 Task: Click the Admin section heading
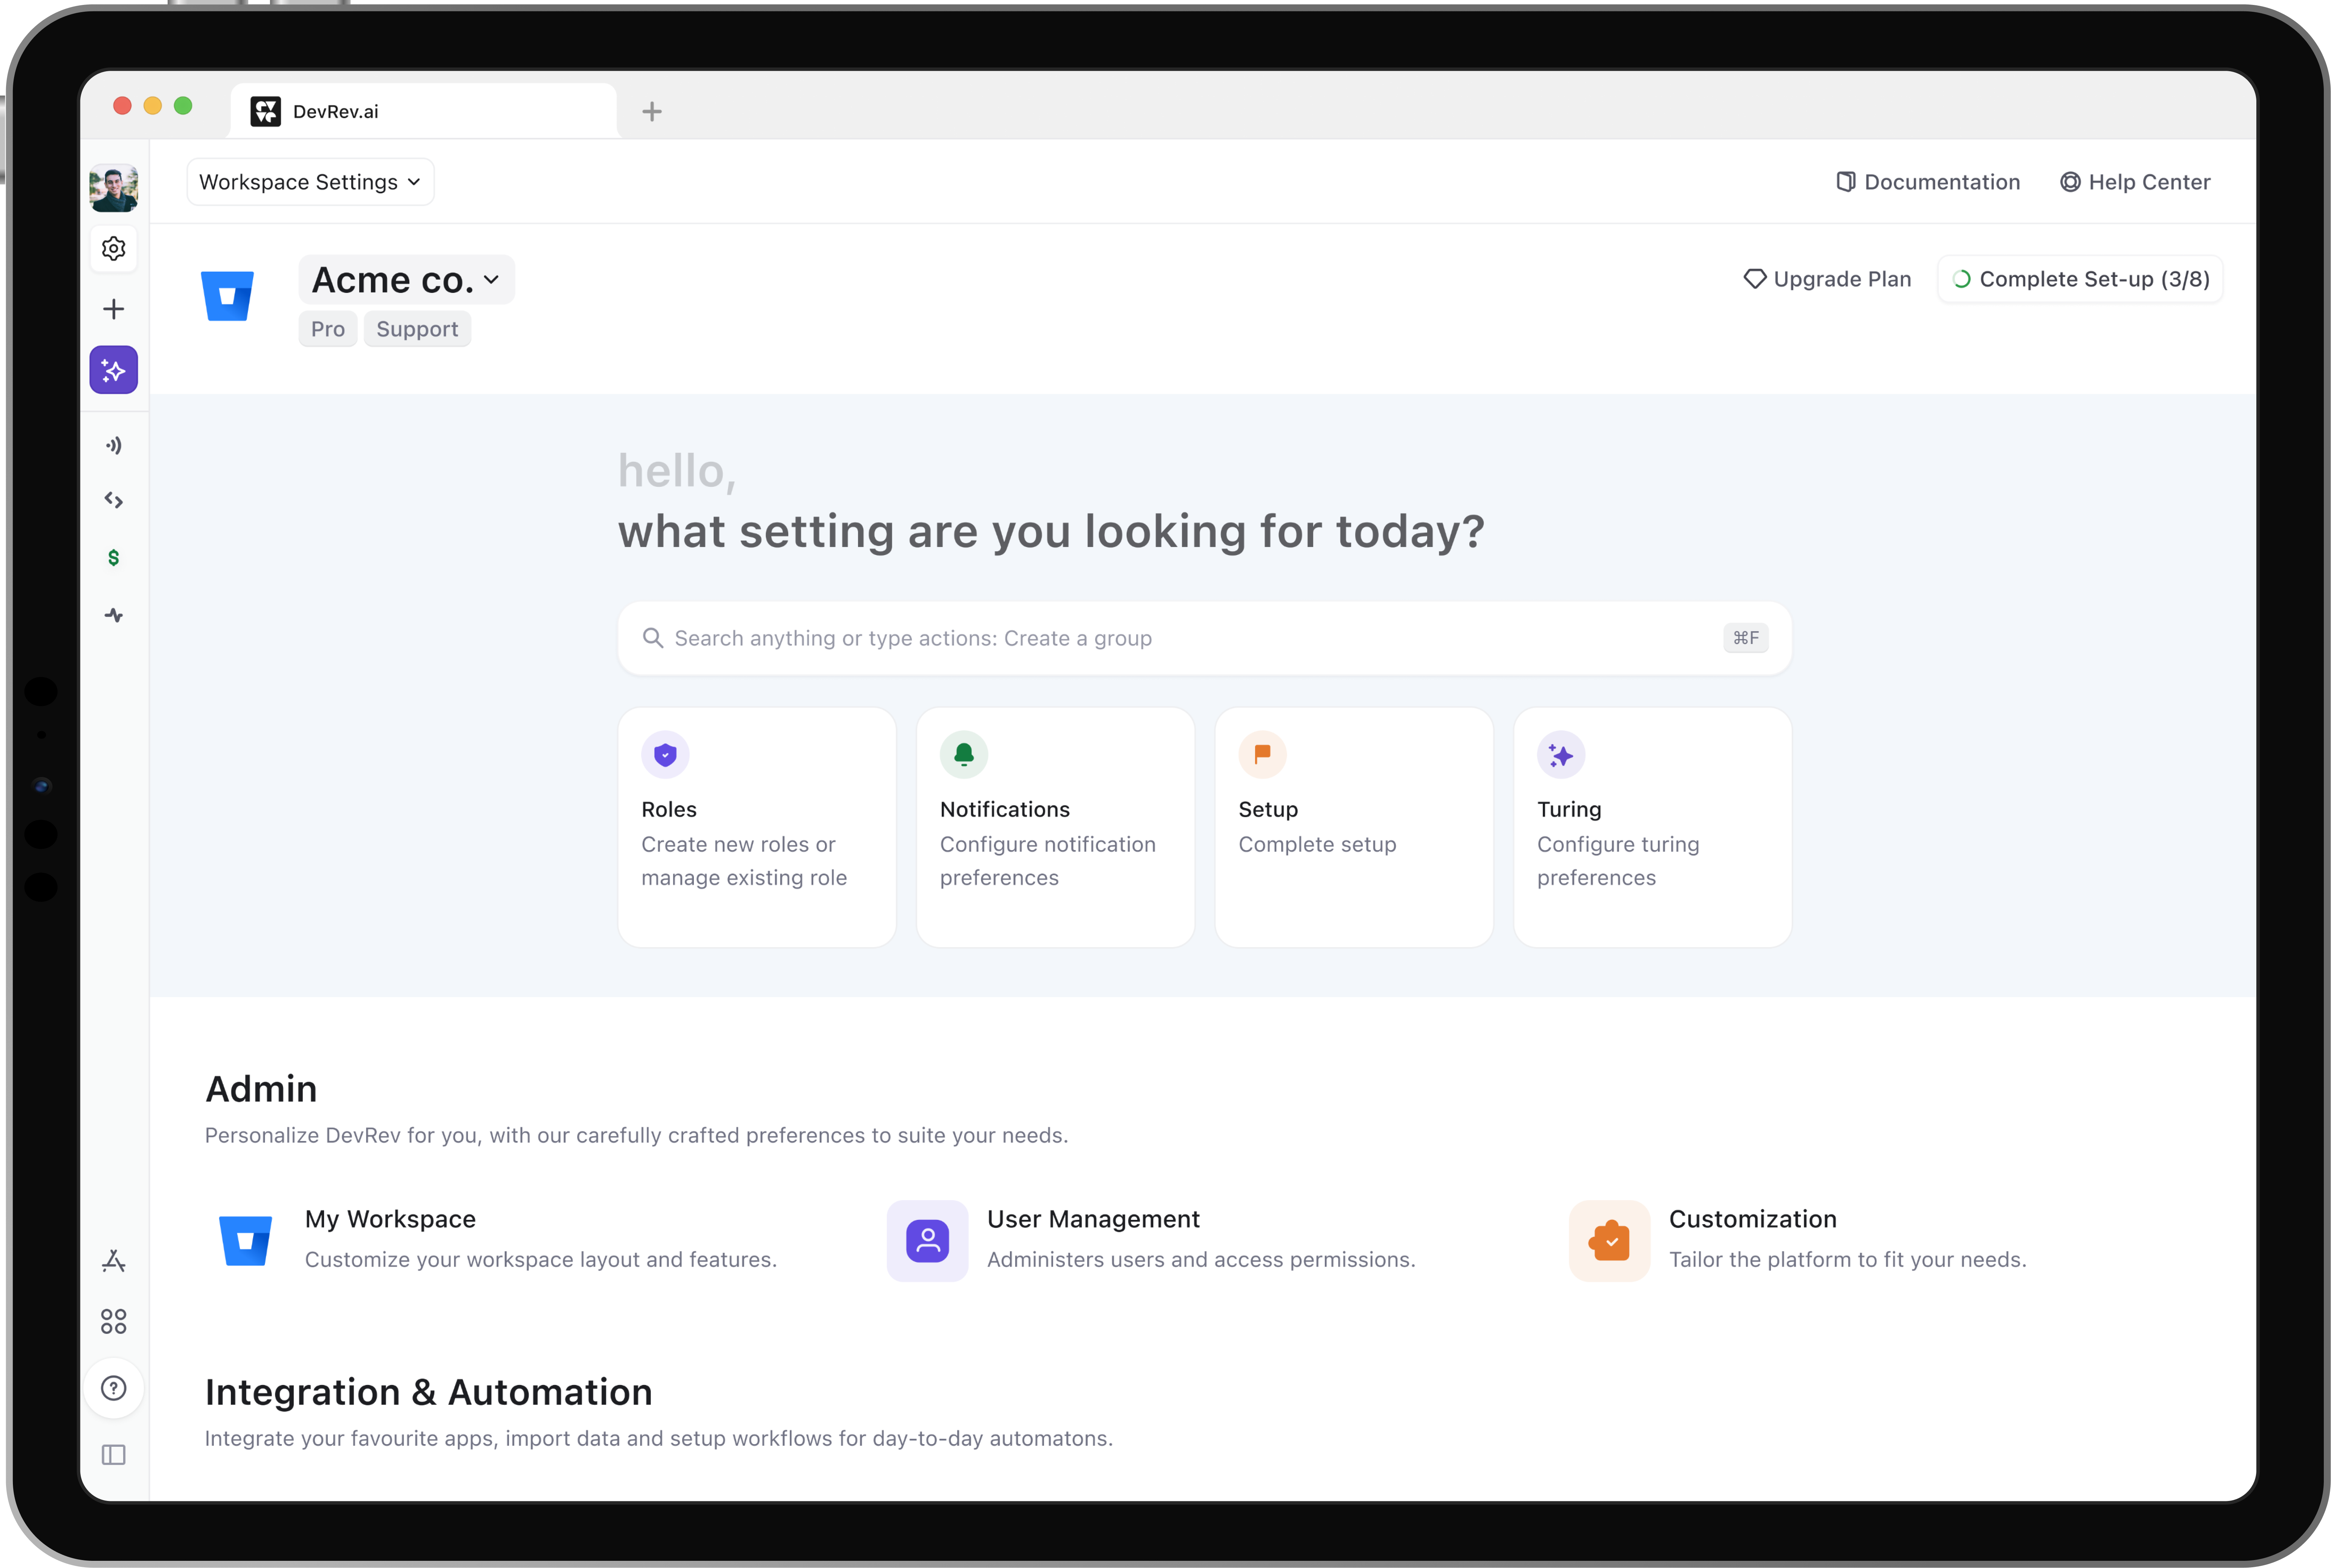(261, 1089)
